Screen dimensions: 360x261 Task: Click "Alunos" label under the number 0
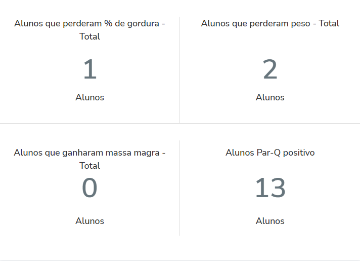[89, 221]
